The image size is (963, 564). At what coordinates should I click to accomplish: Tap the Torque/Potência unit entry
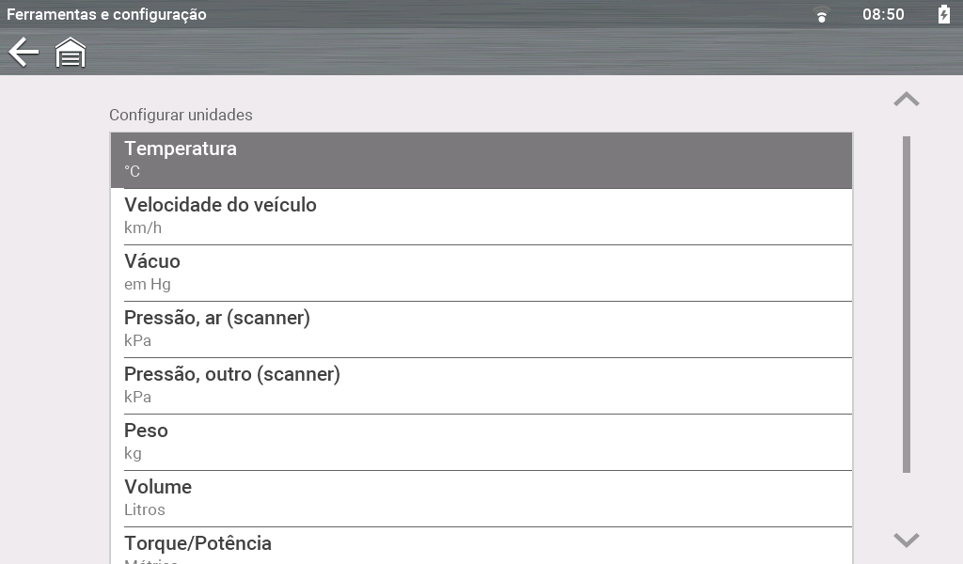tap(481, 546)
